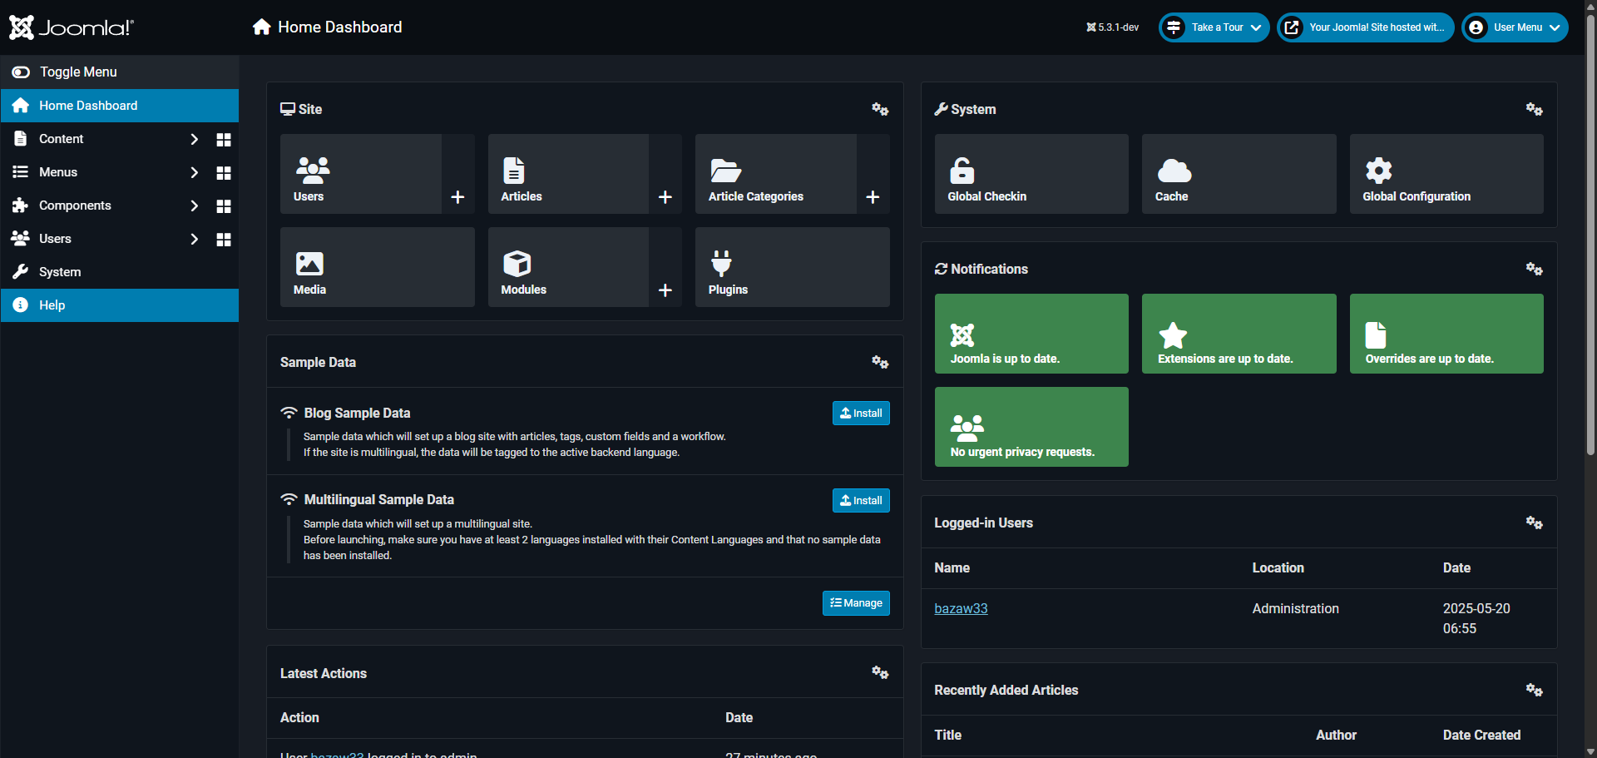
Task: Open the Plugins plug icon tile
Action: point(791,267)
